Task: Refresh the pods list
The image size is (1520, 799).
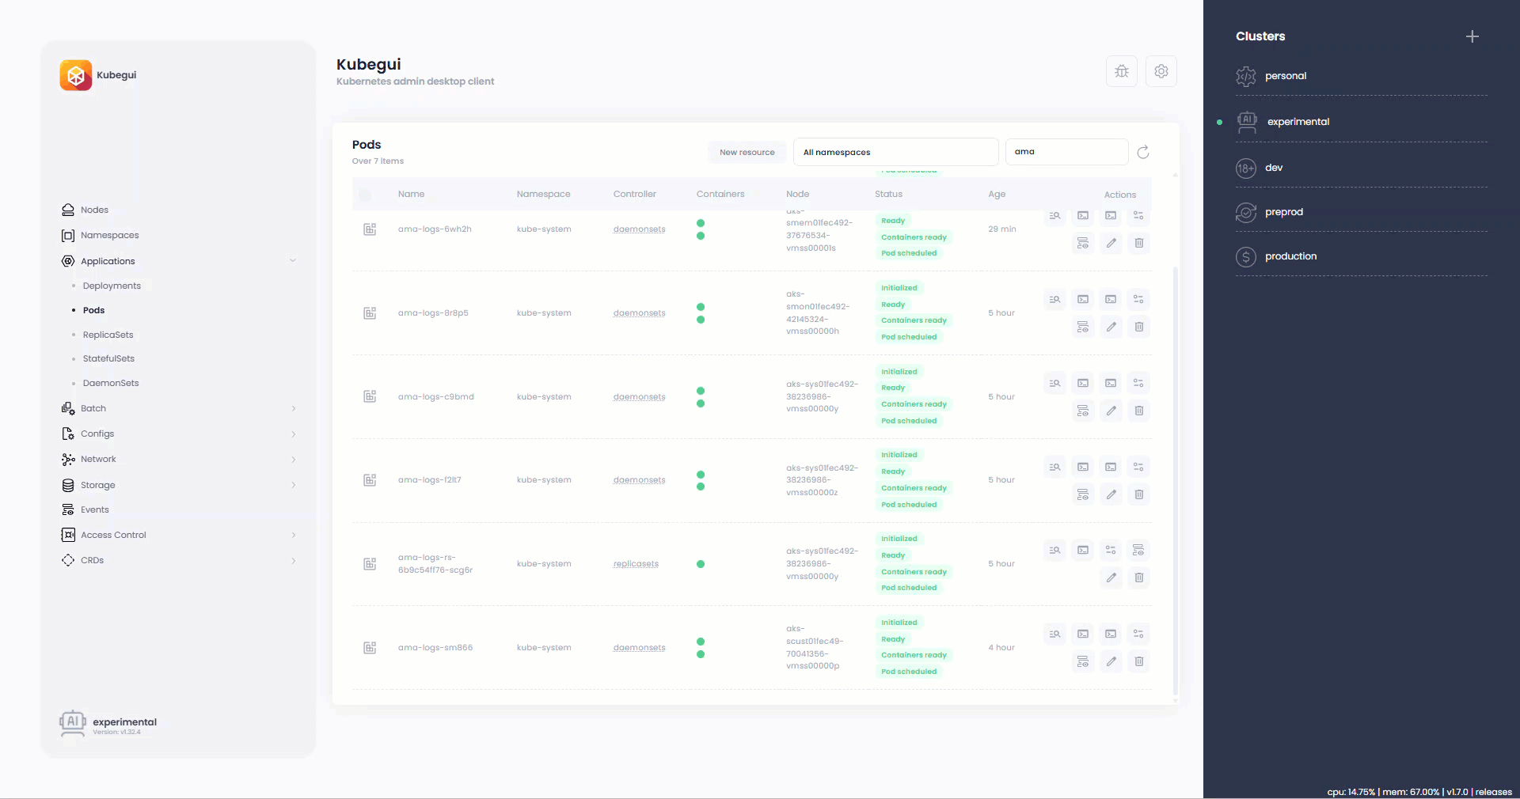Action: tap(1142, 152)
